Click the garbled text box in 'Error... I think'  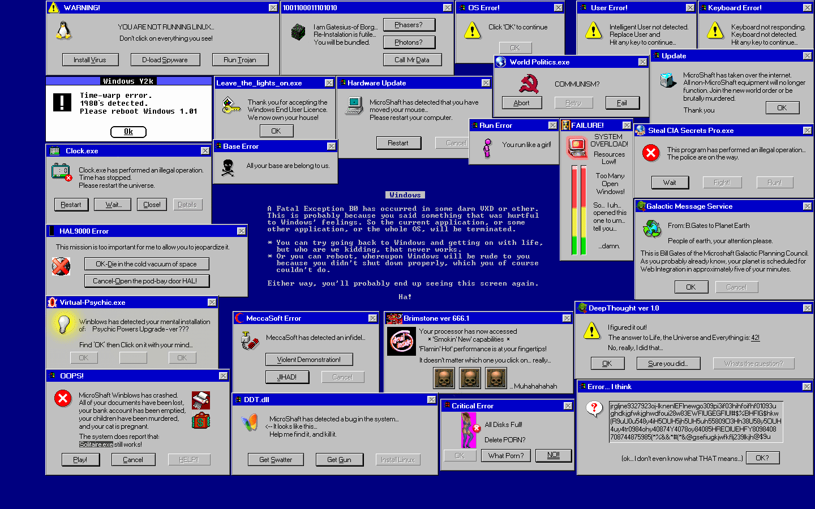click(695, 421)
